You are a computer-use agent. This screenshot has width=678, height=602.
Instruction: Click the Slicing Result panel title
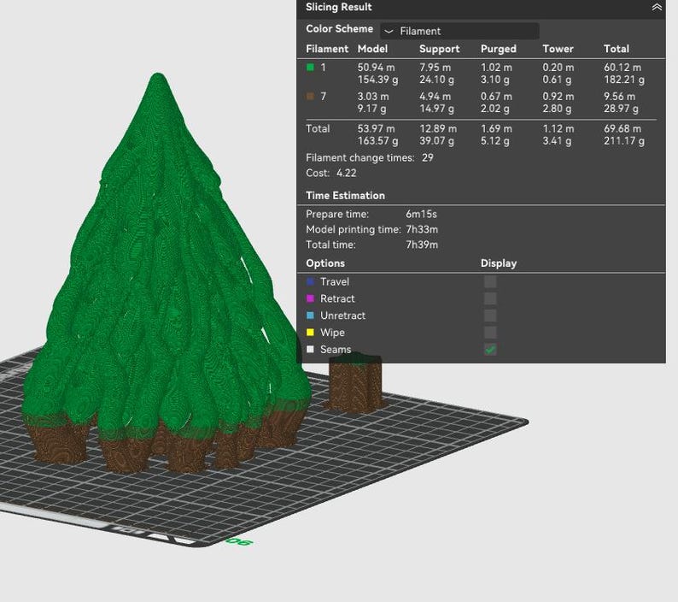click(338, 8)
